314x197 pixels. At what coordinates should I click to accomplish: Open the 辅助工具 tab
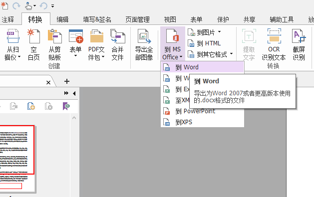(x=282, y=19)
